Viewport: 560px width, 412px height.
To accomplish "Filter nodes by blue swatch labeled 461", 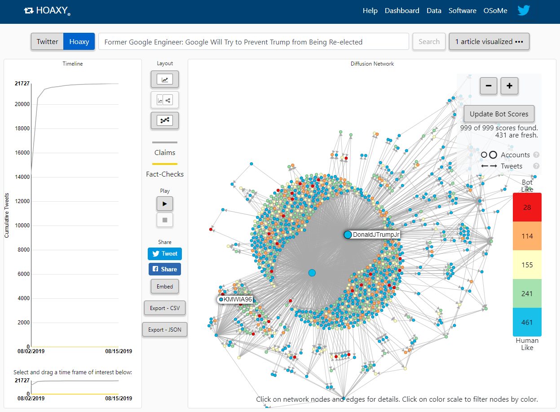I will coord(527,322).
